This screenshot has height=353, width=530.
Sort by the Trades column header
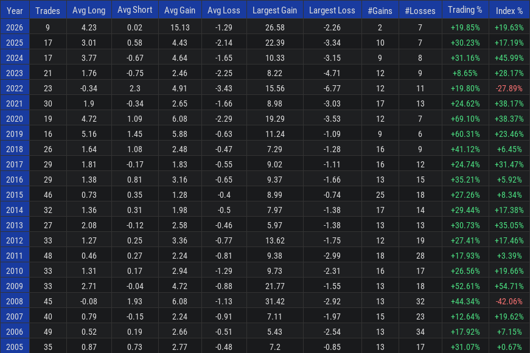pos(47,10)
